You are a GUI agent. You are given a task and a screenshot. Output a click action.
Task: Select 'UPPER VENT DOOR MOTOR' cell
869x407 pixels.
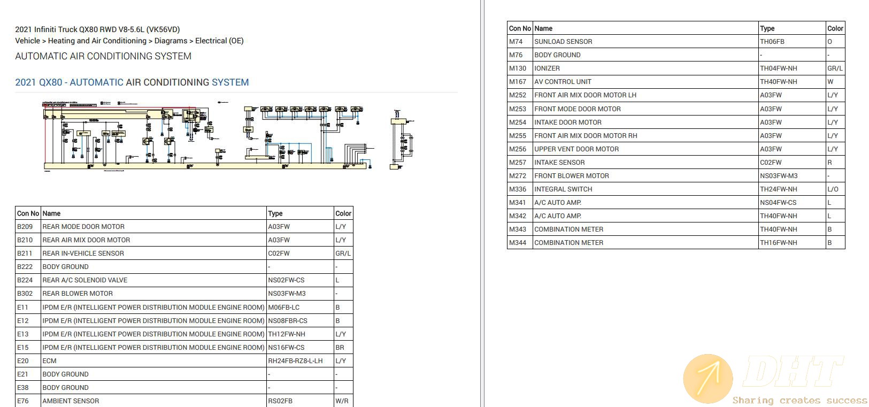[x=645, y=149]
